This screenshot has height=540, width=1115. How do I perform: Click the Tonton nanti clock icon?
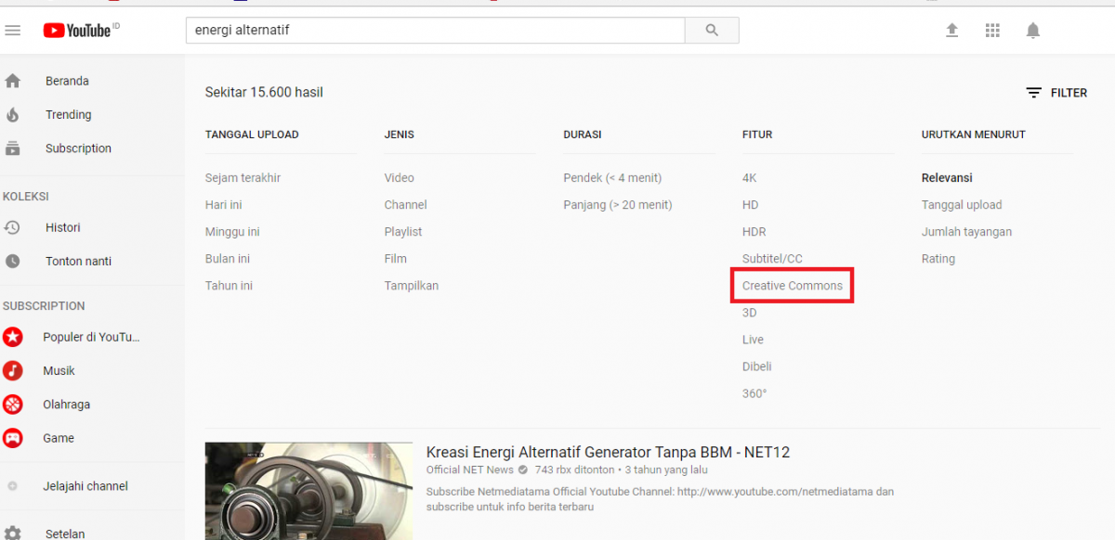coord(13,261)
